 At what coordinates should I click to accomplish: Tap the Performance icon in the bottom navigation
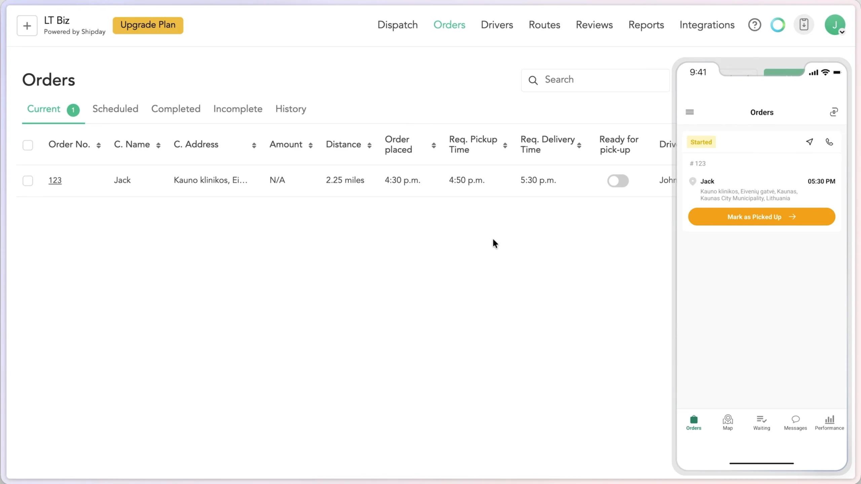pyautogui.click(x=829, y=422)
